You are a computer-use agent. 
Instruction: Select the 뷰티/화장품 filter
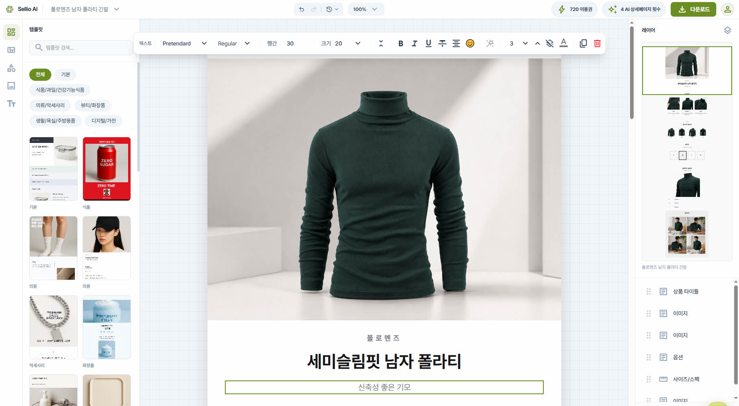tap(93, 105)
